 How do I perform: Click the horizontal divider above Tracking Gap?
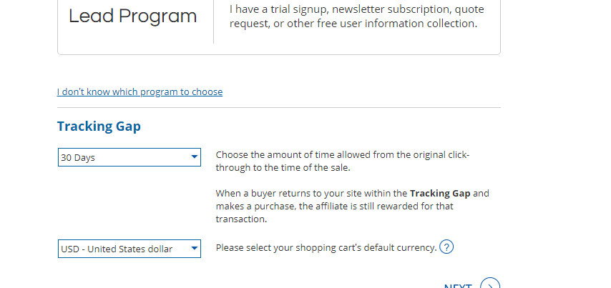(279, 108)
